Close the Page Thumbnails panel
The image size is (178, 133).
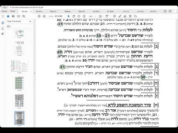[x=30, y=21]
